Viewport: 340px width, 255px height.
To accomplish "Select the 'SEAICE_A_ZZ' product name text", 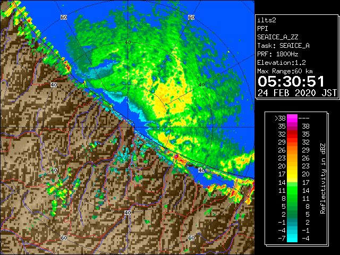I will pos(278,37).
